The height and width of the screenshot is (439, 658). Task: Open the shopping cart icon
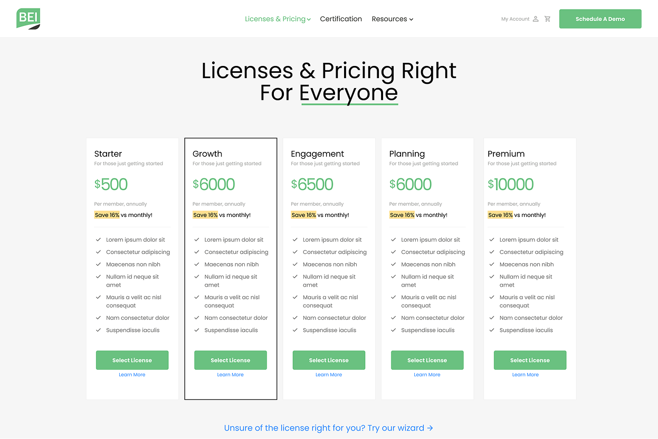[547, 19]
